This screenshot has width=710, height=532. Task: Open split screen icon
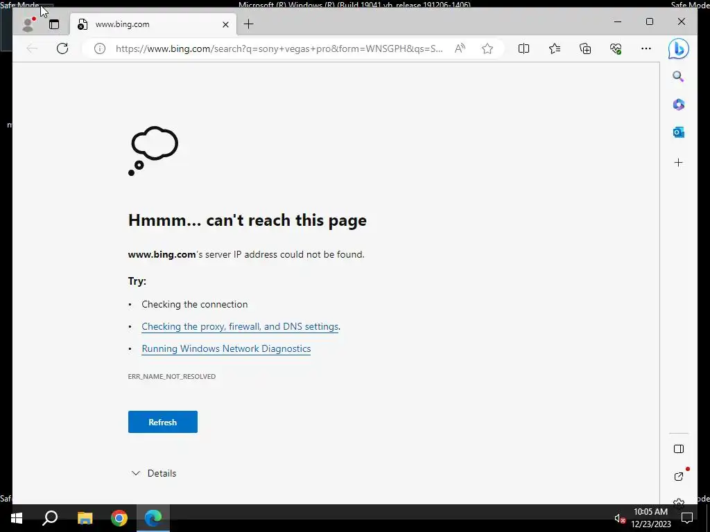(x=523, y=48)
